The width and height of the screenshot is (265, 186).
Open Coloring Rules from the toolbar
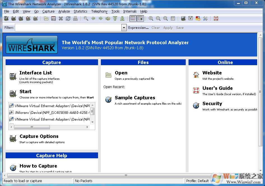198,18
